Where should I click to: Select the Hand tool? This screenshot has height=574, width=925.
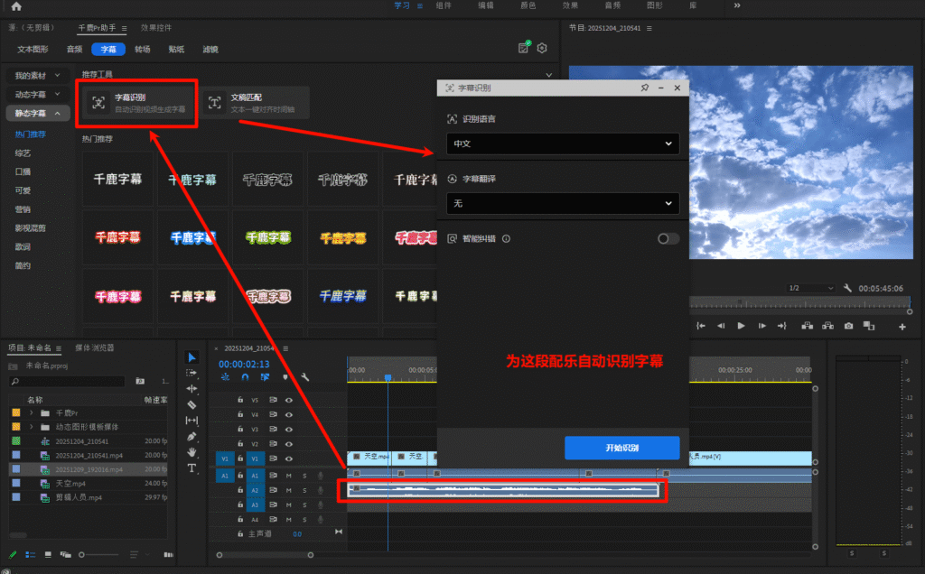[192, 451]
